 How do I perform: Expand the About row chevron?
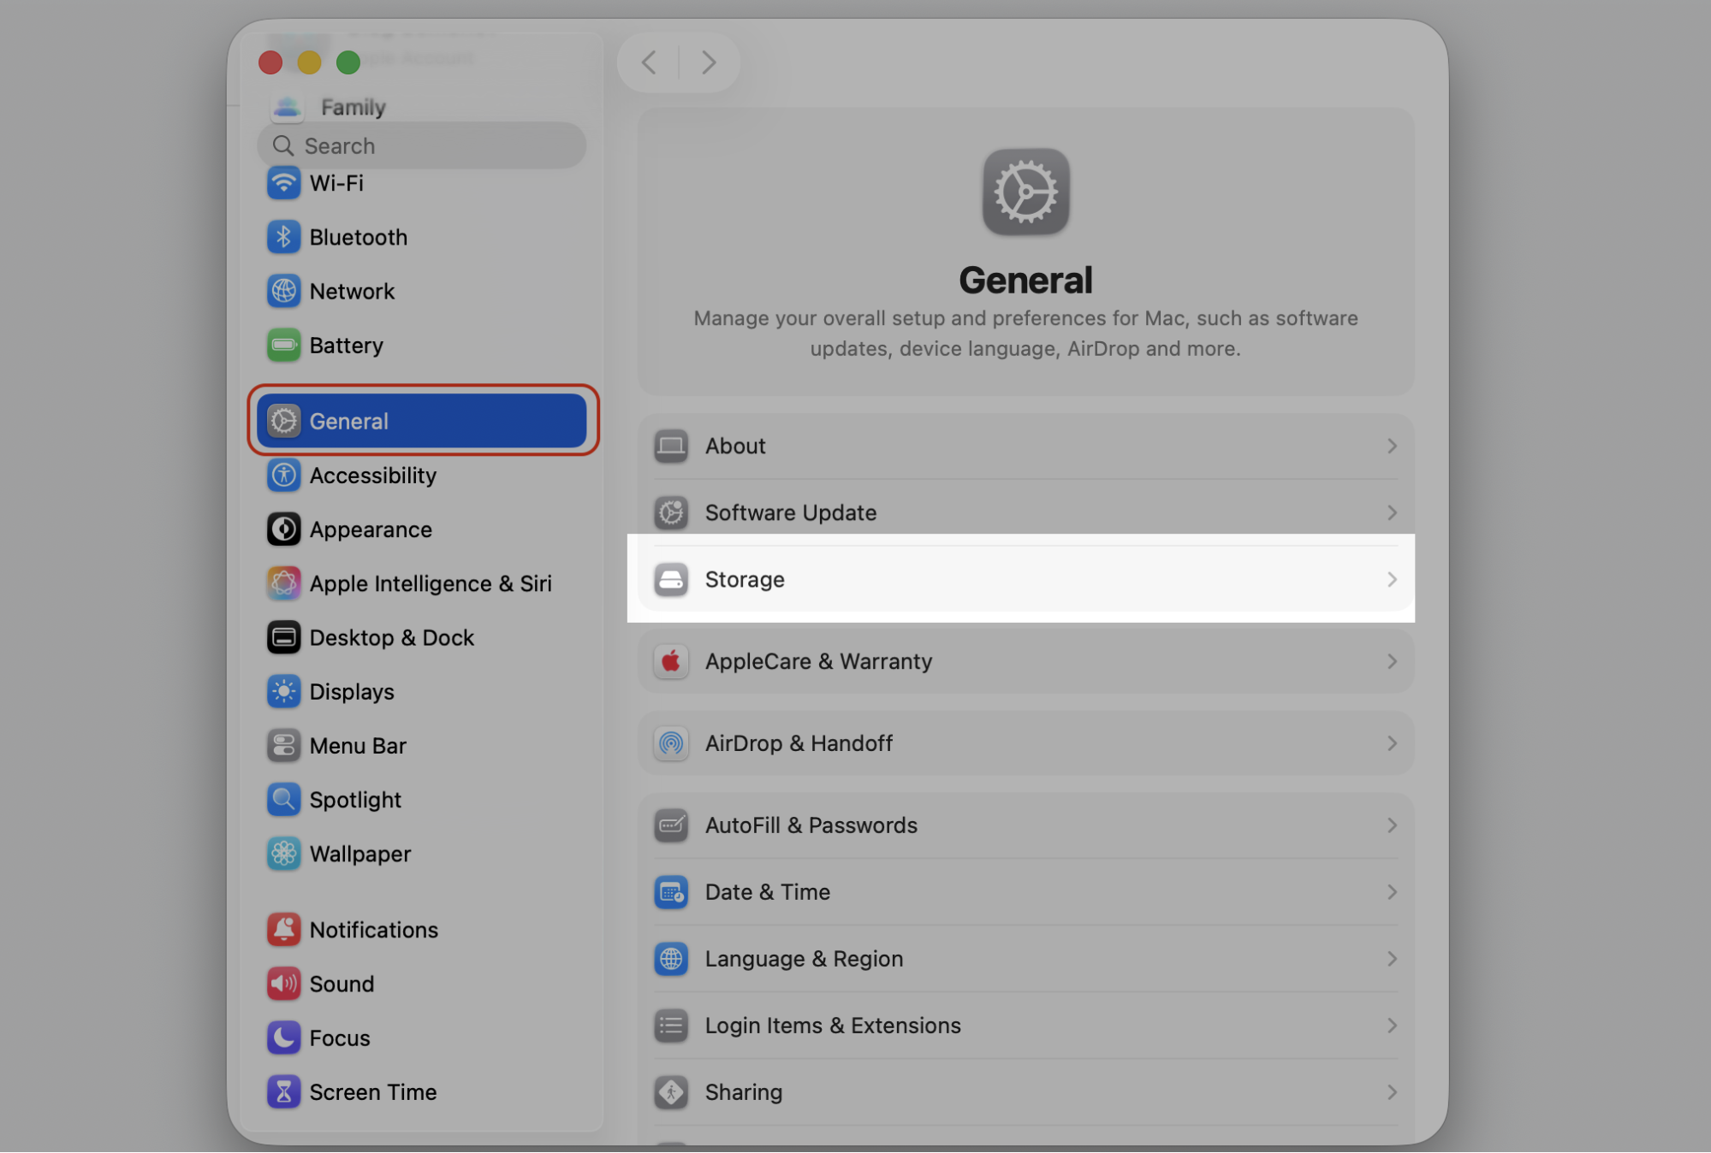(1392, 446)
